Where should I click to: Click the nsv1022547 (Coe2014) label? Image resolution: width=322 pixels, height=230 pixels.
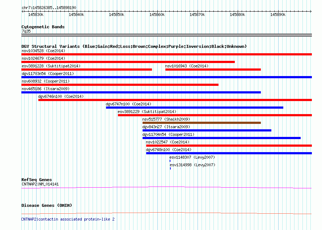168,142
